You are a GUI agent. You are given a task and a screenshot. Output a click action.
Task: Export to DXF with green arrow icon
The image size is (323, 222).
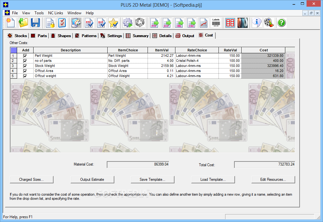coord(167,23)
